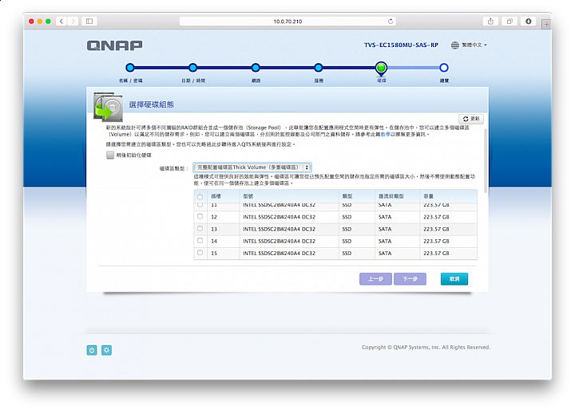Image resolution: width=575 pixels, height=413 pixels.
Task: Click the 選擇硬碟組態 heading
Action: [x=151, y=104]
